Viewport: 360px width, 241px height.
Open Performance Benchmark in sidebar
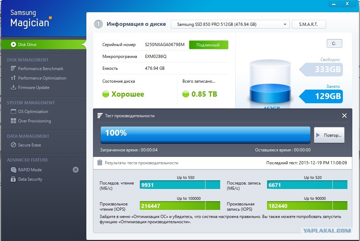[41, 68]
